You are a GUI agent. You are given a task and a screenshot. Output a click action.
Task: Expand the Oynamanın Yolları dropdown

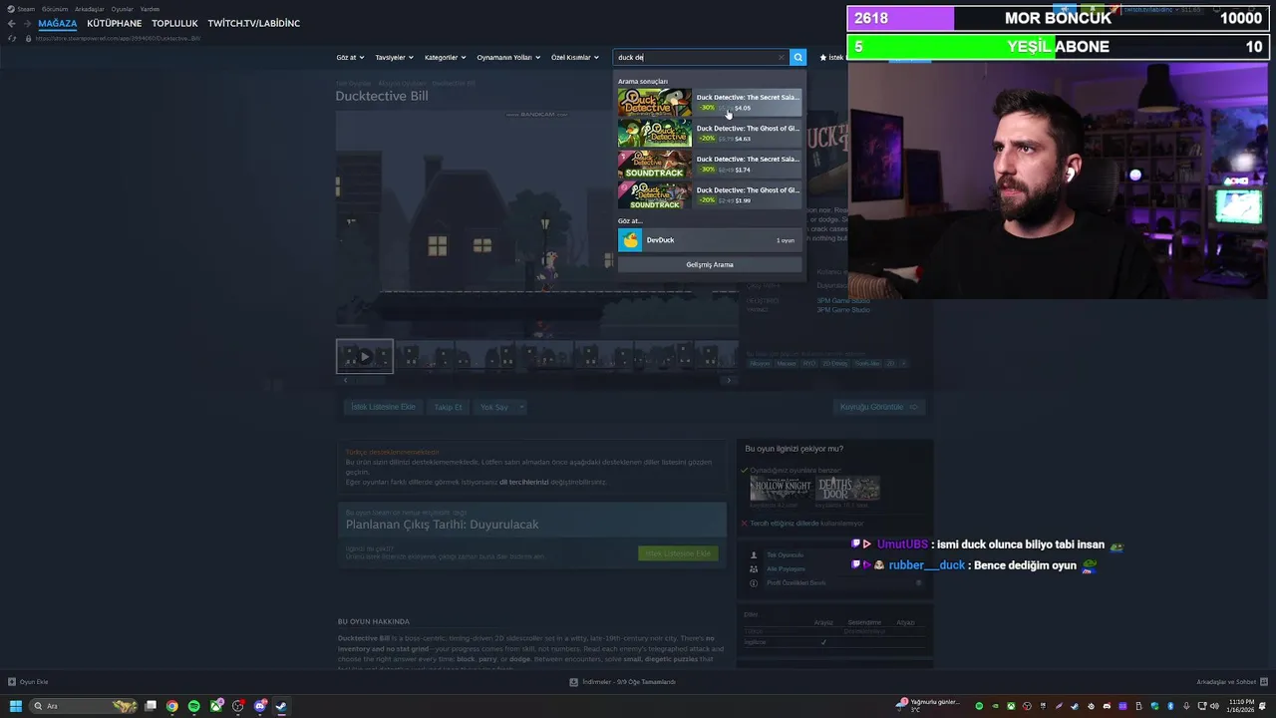(508, 58)
